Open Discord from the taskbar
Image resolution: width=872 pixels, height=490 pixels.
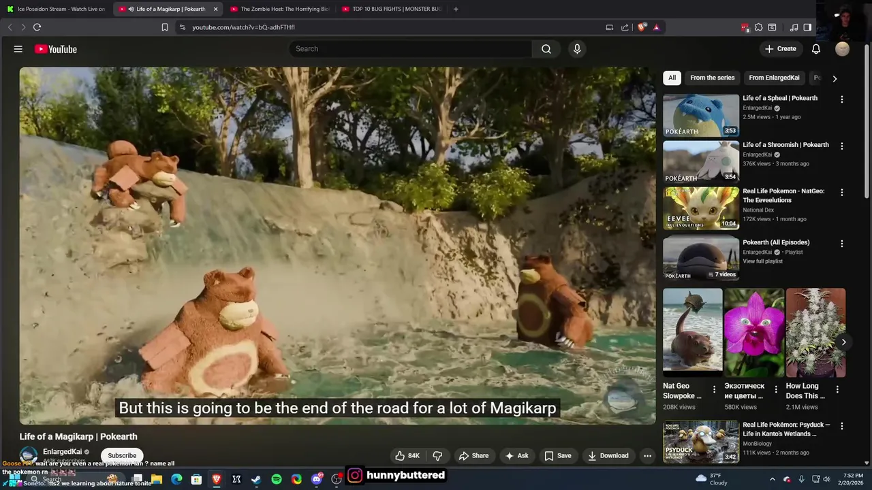point(317,479)
